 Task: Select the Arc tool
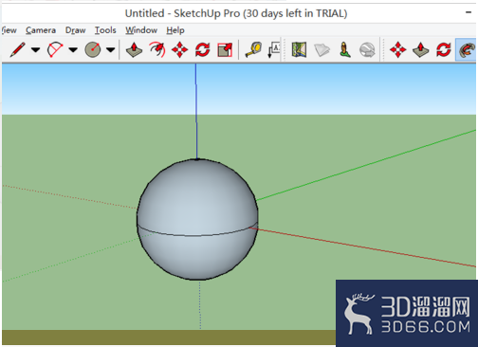tap(55, 49)
